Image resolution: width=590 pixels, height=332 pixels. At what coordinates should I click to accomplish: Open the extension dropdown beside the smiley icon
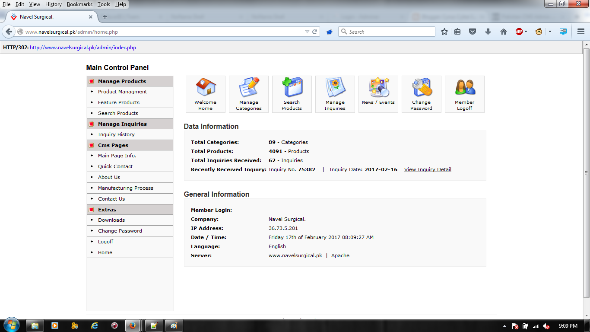point(550,31)
